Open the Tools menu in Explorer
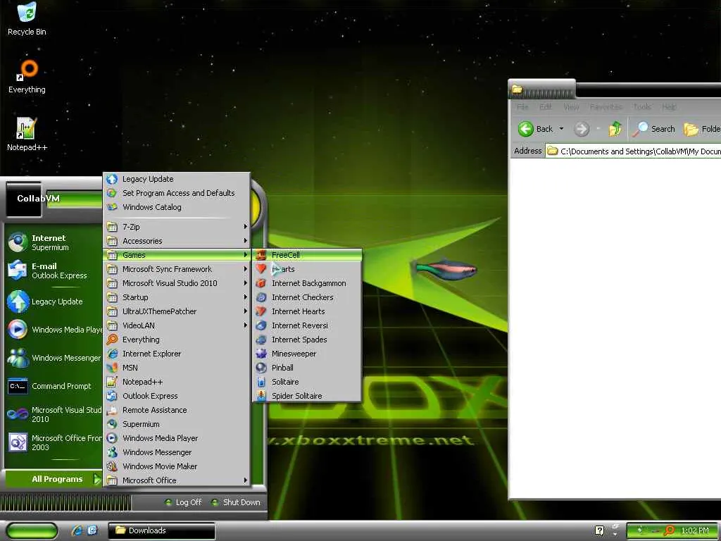Screen dimensions: 721x541 pyautogui.click(x=642, y=107)
